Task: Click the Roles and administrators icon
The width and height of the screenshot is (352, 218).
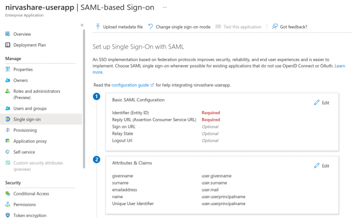Action: point(8,91)
